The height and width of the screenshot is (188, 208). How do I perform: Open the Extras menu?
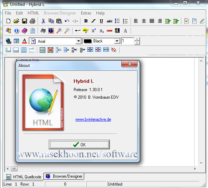(x=86, y=13)
